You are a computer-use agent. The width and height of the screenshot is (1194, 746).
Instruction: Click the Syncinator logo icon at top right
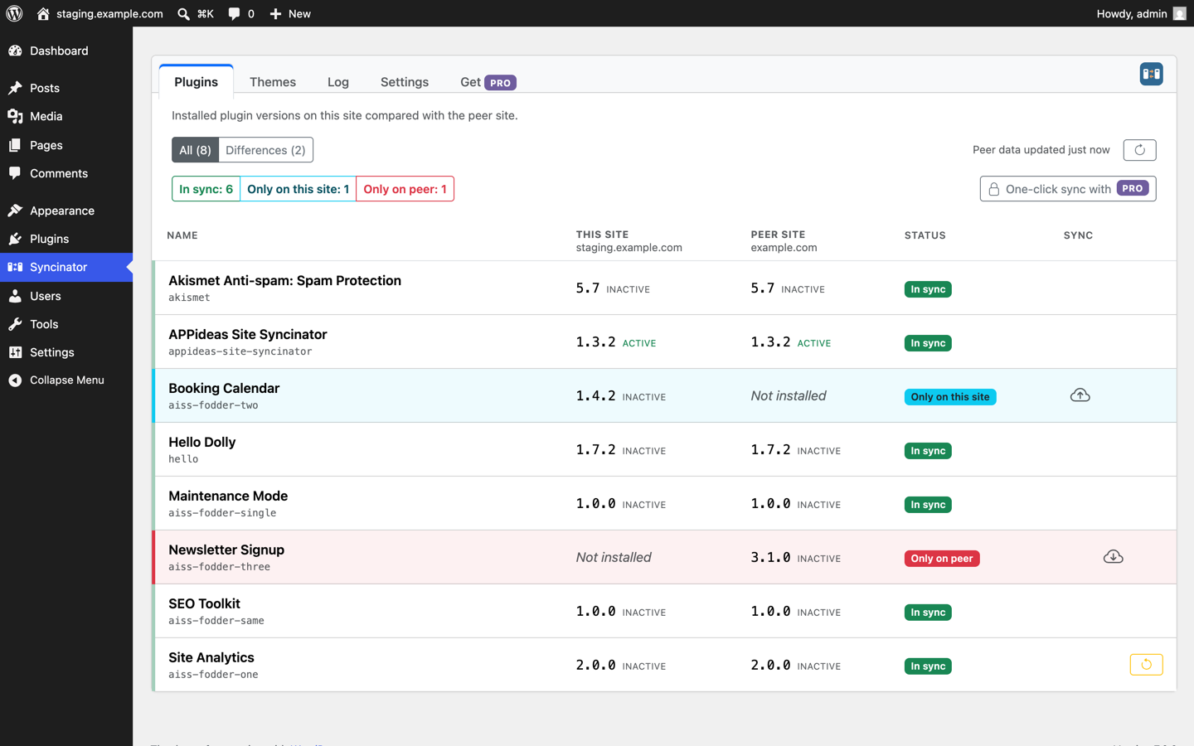[1151, 75]
